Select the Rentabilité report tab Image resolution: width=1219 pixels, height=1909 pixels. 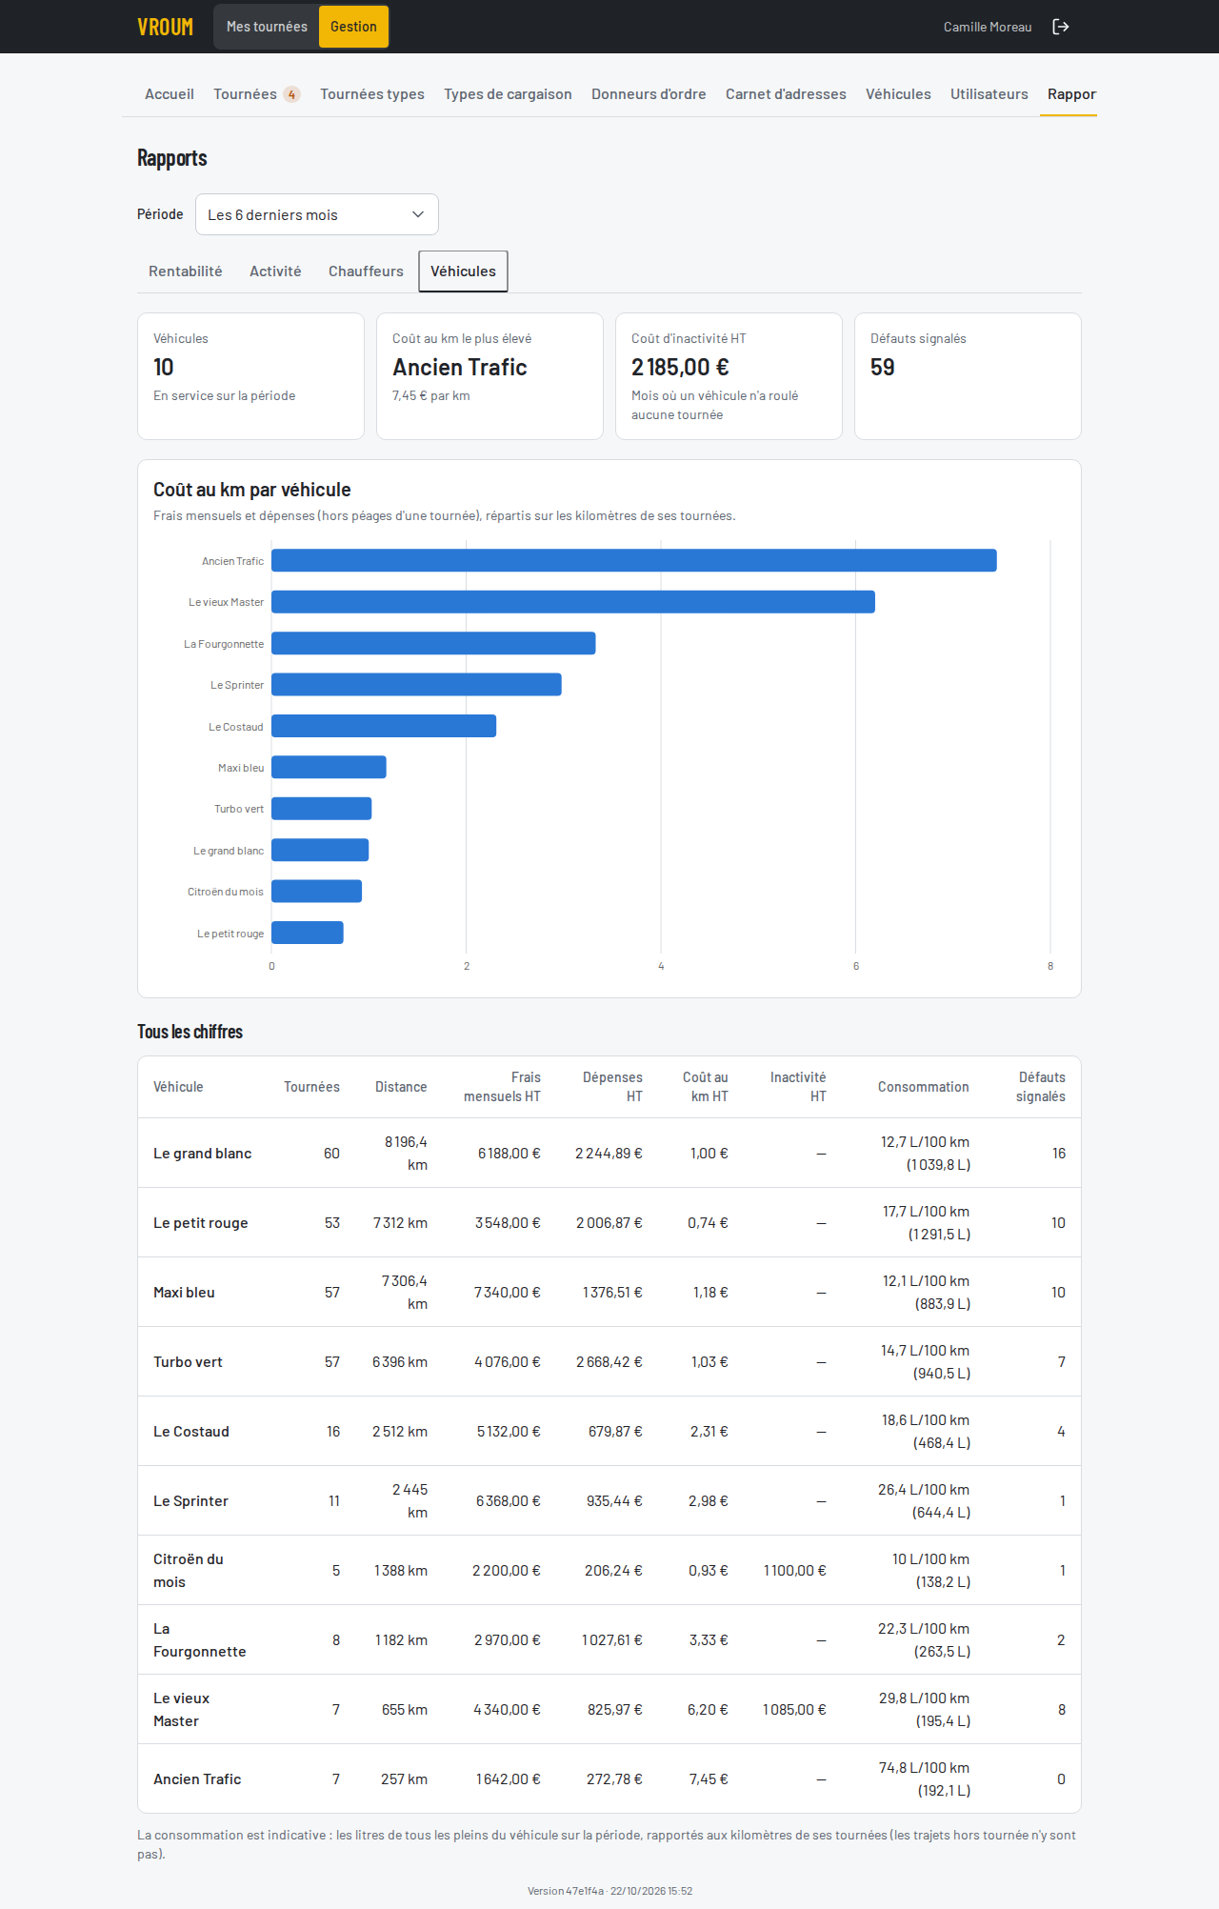pyautogui.click(x=186, y=271)
